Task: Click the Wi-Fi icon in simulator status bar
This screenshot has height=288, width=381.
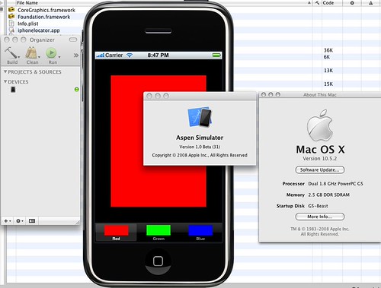Action: (x=130, y=55)
